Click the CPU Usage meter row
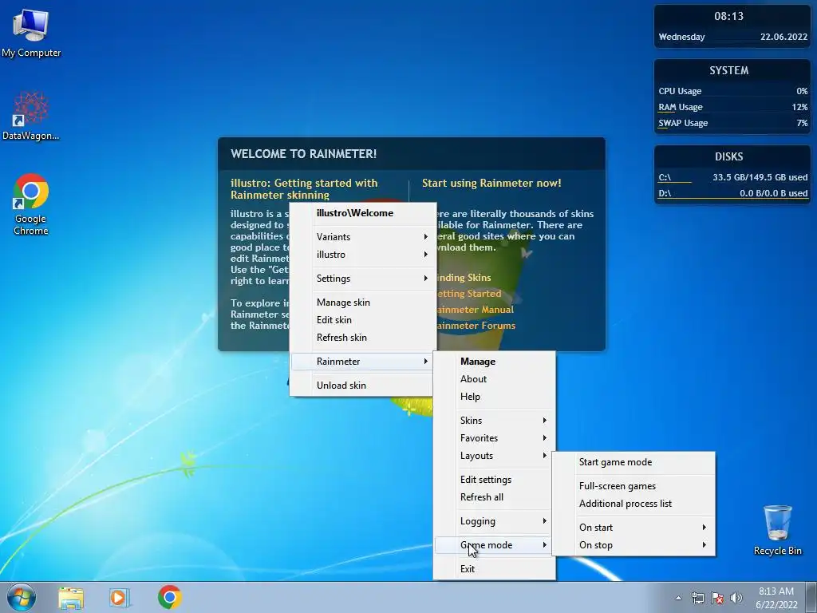The image size is (817, 613). tap(732, 91)
